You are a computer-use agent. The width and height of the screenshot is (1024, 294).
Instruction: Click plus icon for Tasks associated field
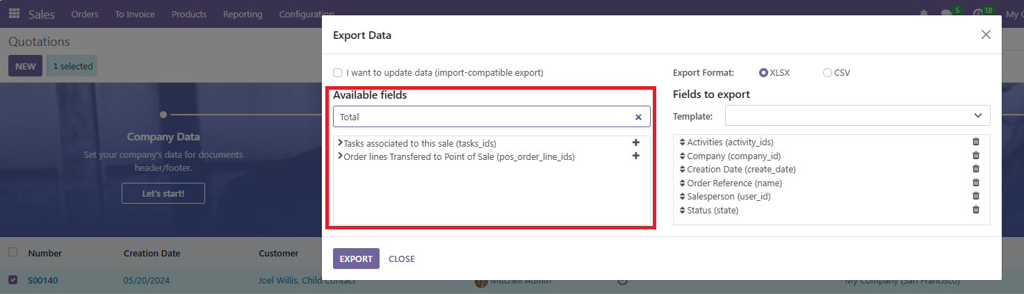click(x=635, y=142)
